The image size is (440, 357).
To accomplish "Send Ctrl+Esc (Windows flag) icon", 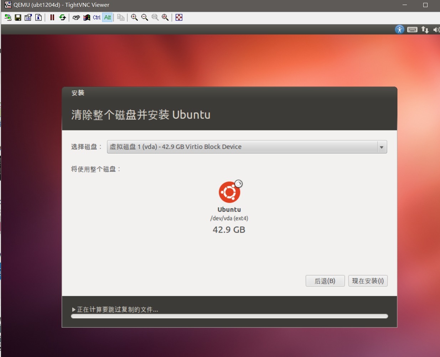I will point(86,17).
